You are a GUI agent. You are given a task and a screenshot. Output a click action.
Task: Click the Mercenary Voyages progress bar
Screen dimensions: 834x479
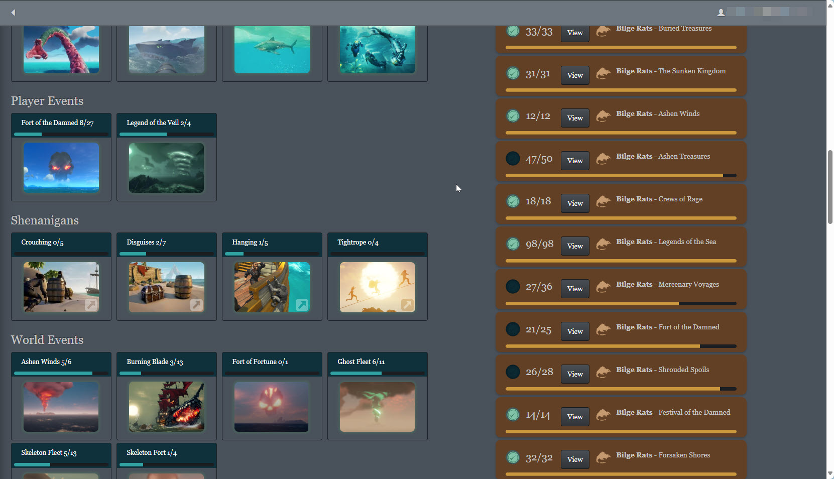pyautogui.click(x=621, y=304)
